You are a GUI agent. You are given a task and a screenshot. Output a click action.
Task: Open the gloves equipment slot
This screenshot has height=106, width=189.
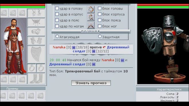coord(36,41)
